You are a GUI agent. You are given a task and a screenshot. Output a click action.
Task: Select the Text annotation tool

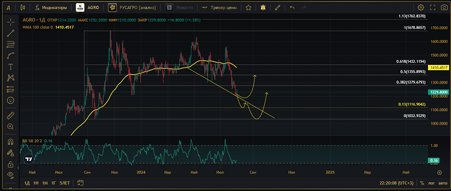coord(10,67)
